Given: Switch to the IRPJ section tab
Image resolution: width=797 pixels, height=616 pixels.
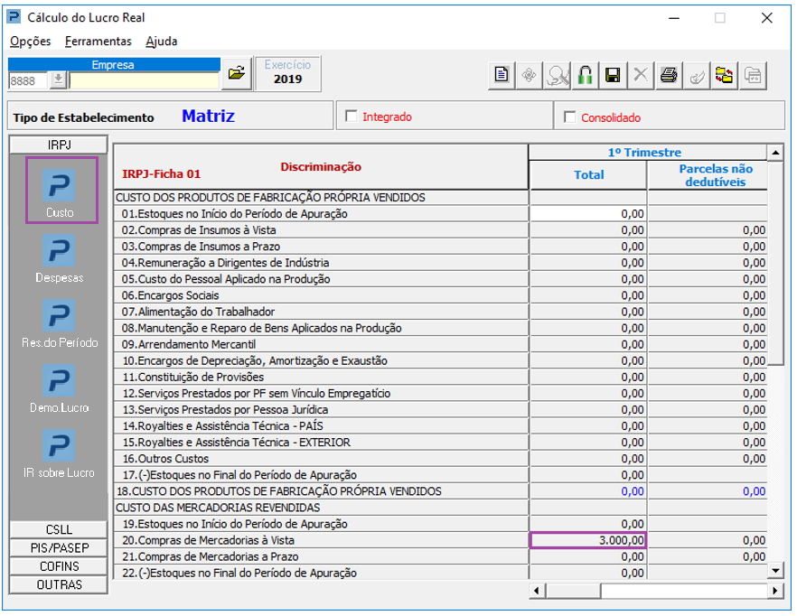Looking at the screenshot, I should (x=59, y=145).
